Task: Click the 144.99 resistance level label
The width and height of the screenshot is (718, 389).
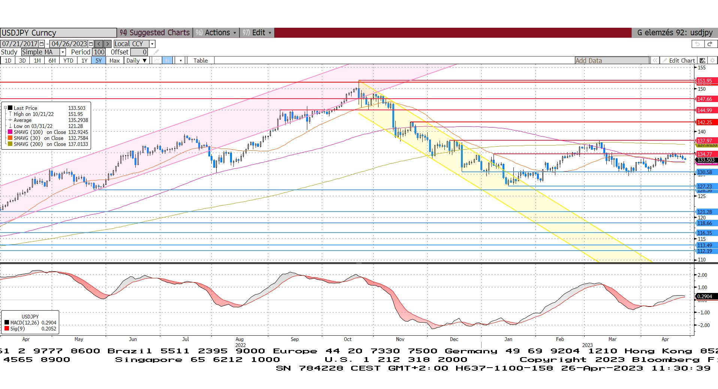Action: coord(706,110)
